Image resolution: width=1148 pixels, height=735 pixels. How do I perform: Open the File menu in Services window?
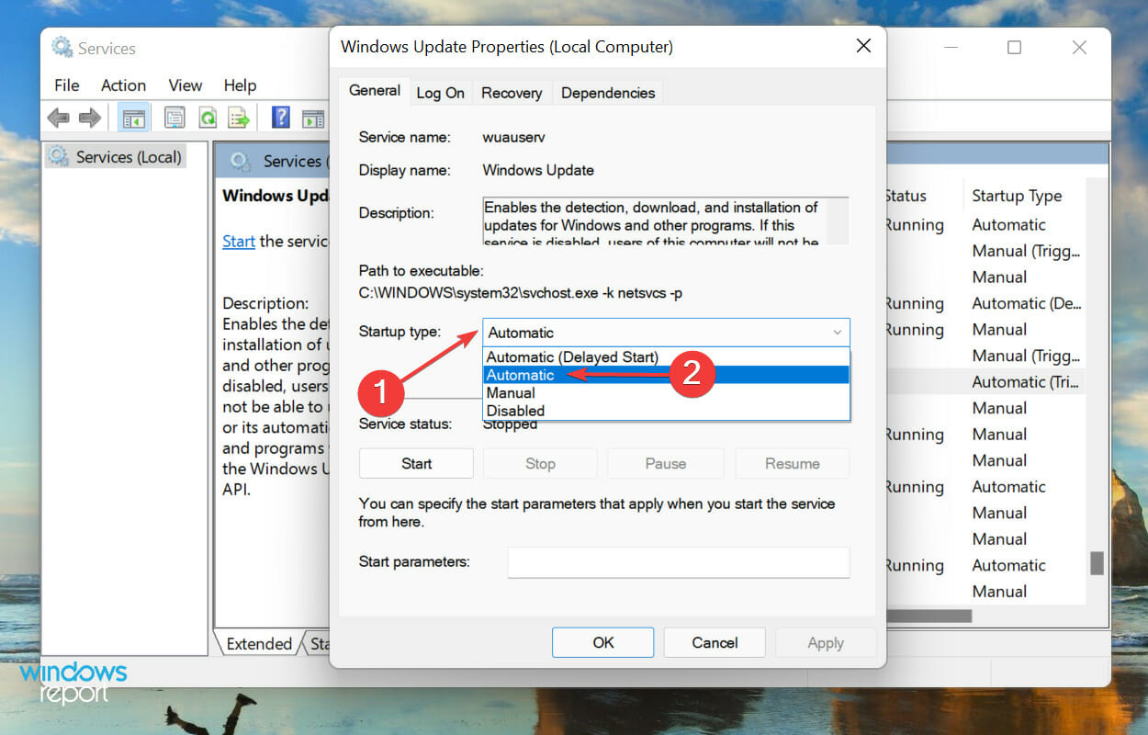tap(67, 85)
